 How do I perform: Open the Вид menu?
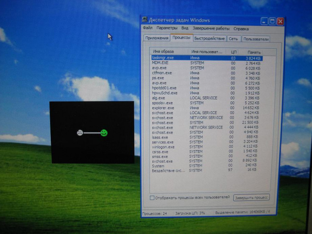point(185,28)
